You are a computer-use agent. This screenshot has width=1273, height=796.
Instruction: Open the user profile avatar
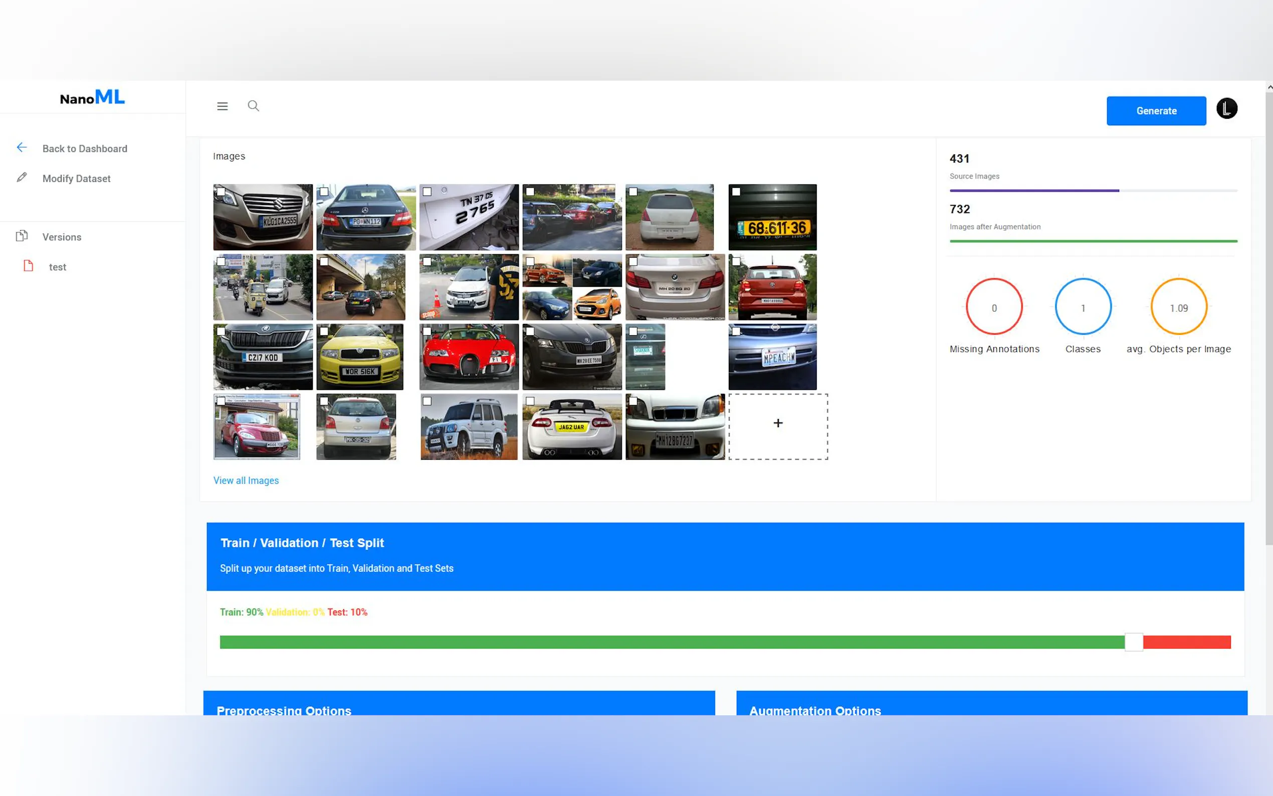point(1226,109)
